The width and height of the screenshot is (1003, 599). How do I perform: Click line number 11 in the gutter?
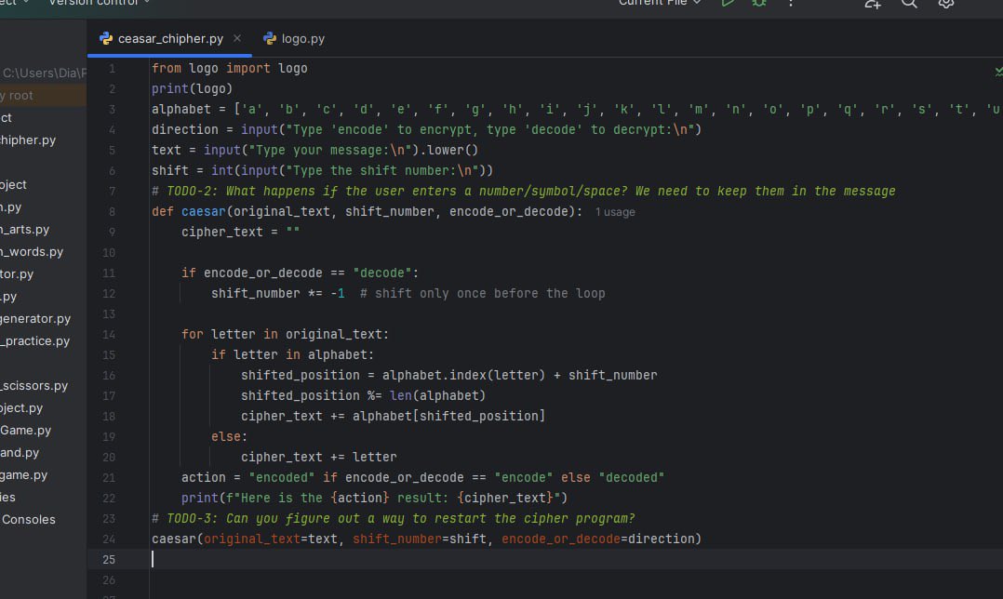pyautogui.click(x=109, y=273)
